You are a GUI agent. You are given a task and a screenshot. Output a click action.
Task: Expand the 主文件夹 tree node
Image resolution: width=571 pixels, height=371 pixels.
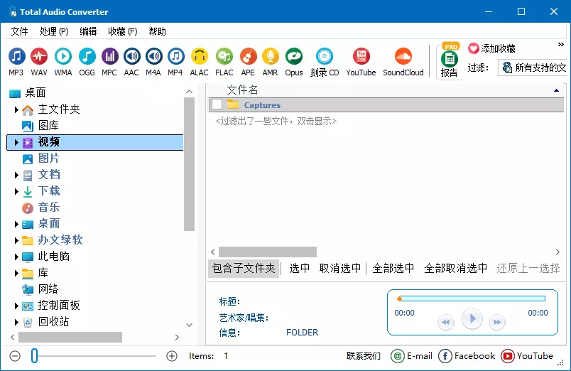click(16, 110)
